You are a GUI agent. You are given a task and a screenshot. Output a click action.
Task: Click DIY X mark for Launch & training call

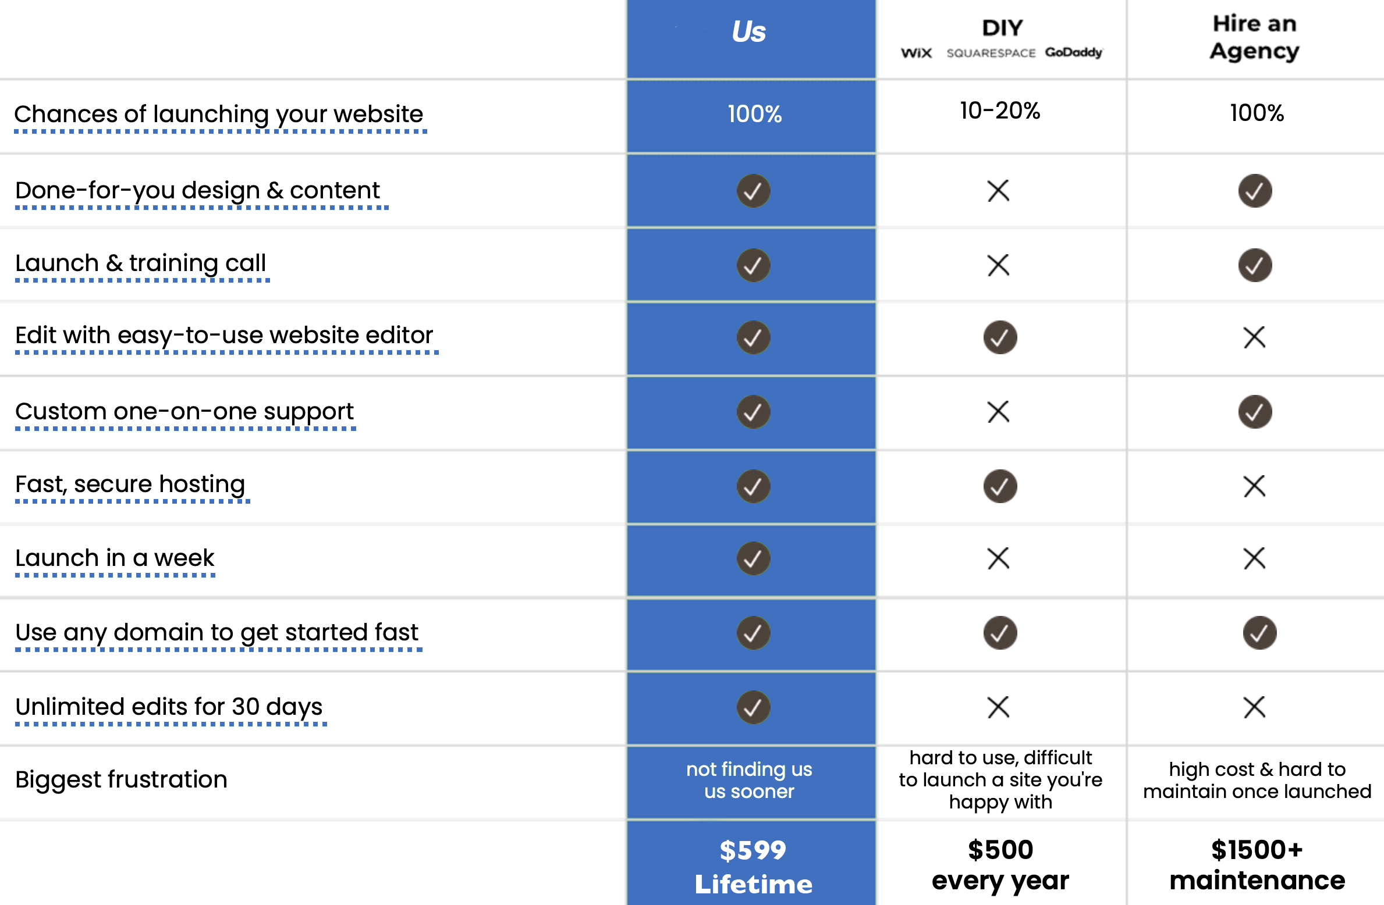click(998, 265)
